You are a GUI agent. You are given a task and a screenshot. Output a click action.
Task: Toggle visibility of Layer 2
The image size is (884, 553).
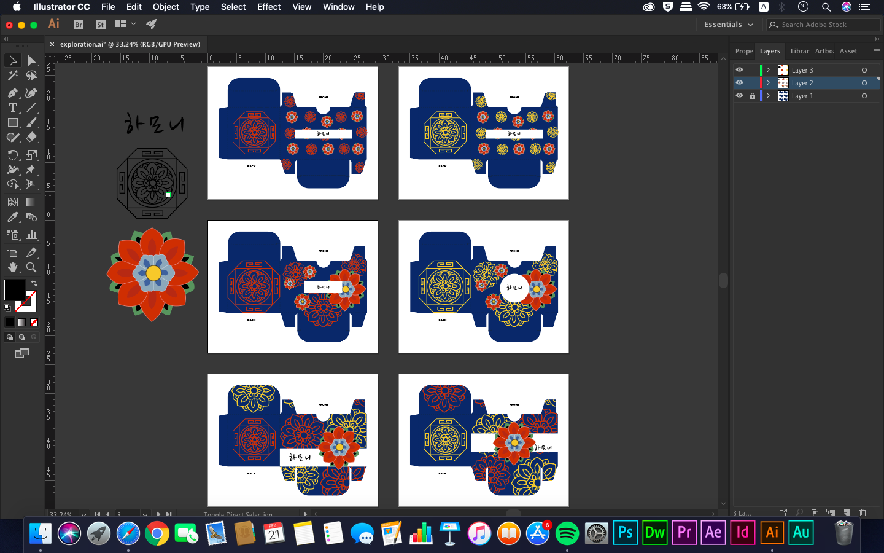[740, 83]
